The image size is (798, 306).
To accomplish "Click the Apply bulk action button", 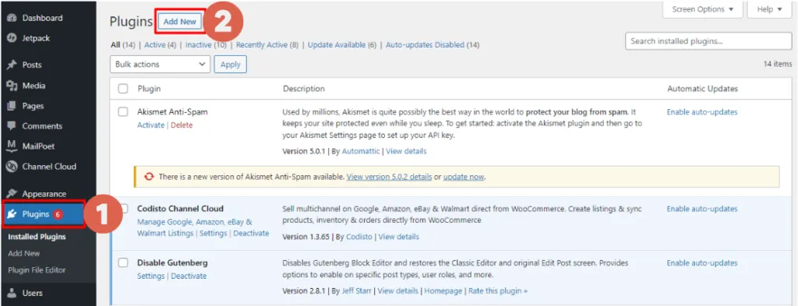I will (x=231, y=65).
